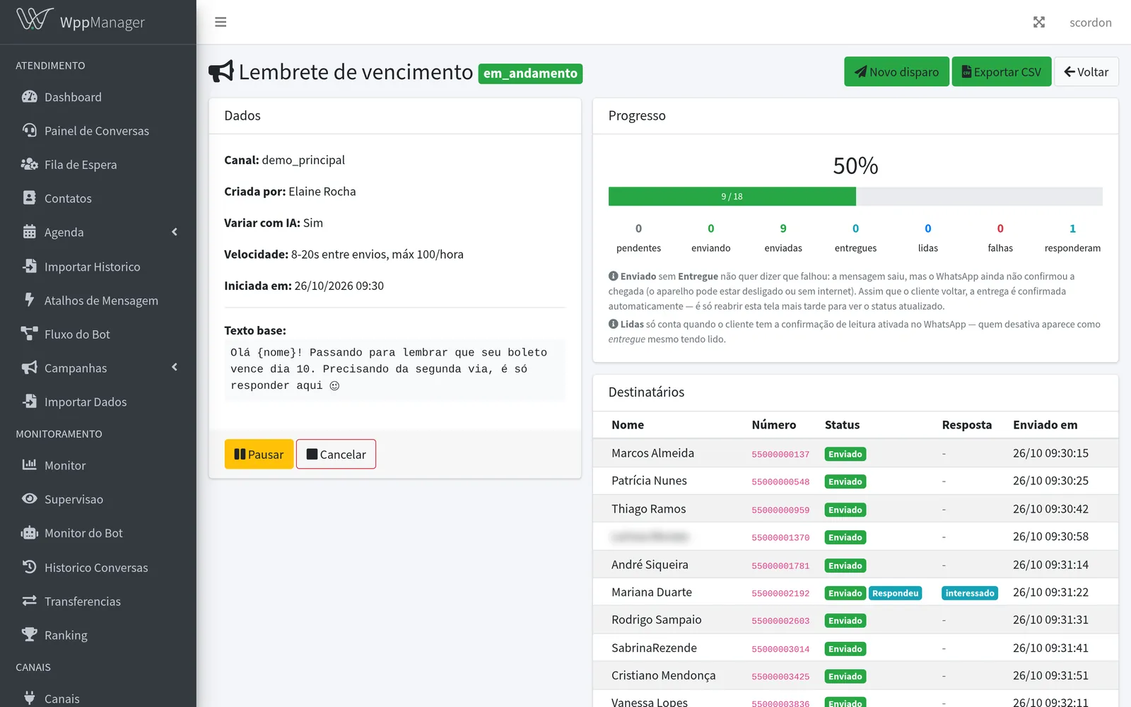Click the em_andamento status badge
The width and height of the screenshot is (1131, 707).
click(x=530, y=74)
